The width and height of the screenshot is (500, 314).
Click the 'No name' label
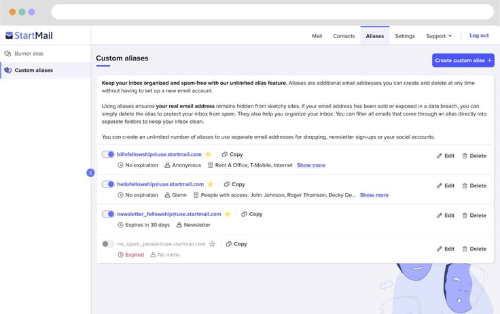(168, 255)
